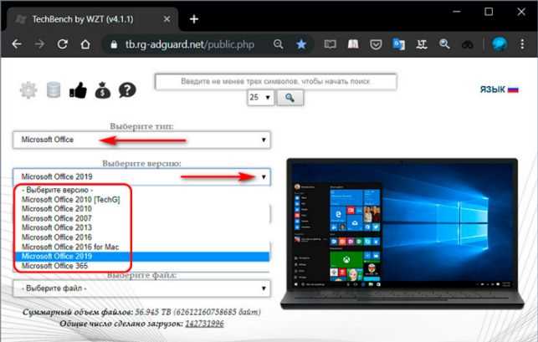Select Microsoft Office 2010 [TechG] option
Viewport: 538px width, 342px height.
[70, 200]
